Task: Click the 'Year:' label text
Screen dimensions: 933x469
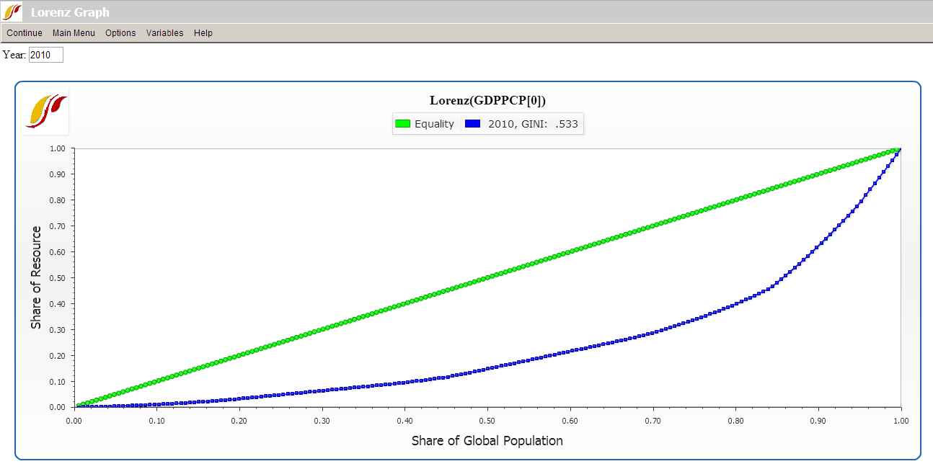Action: point(14,55)
